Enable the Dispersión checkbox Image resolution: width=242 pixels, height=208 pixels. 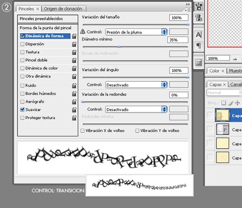[x=22, y=44]
